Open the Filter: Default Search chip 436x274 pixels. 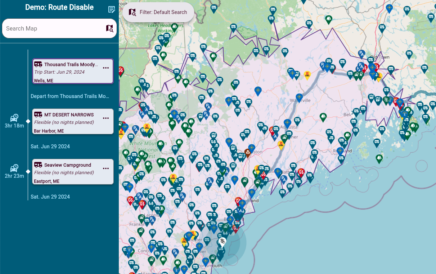pyautogui.click(x=158, y=12)
